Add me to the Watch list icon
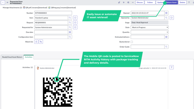This screenshot has height=109, width=194. click(41, 42)
